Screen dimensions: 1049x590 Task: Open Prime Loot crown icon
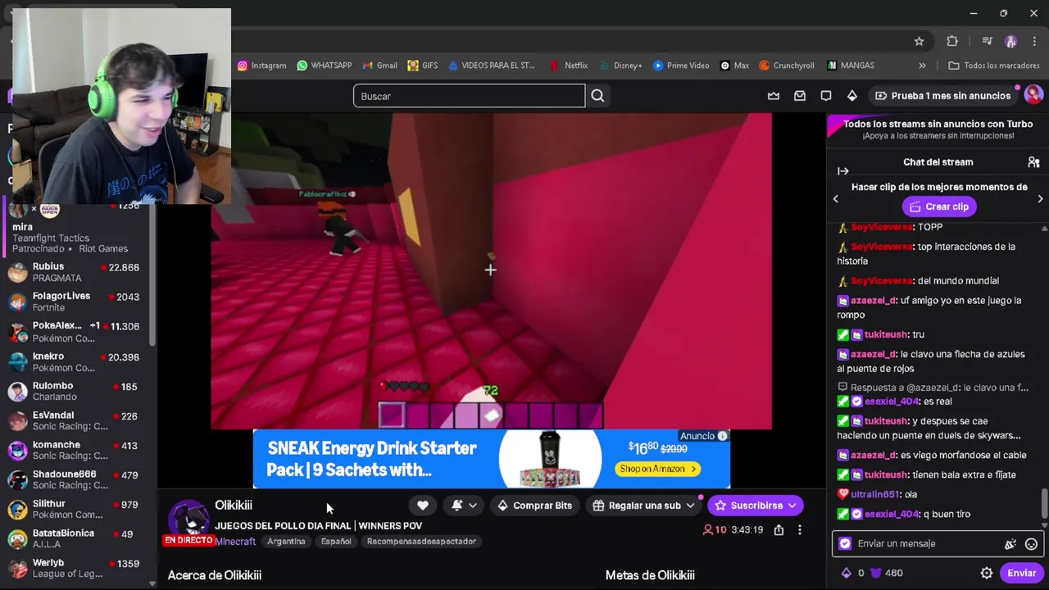[x=774, y=96]
